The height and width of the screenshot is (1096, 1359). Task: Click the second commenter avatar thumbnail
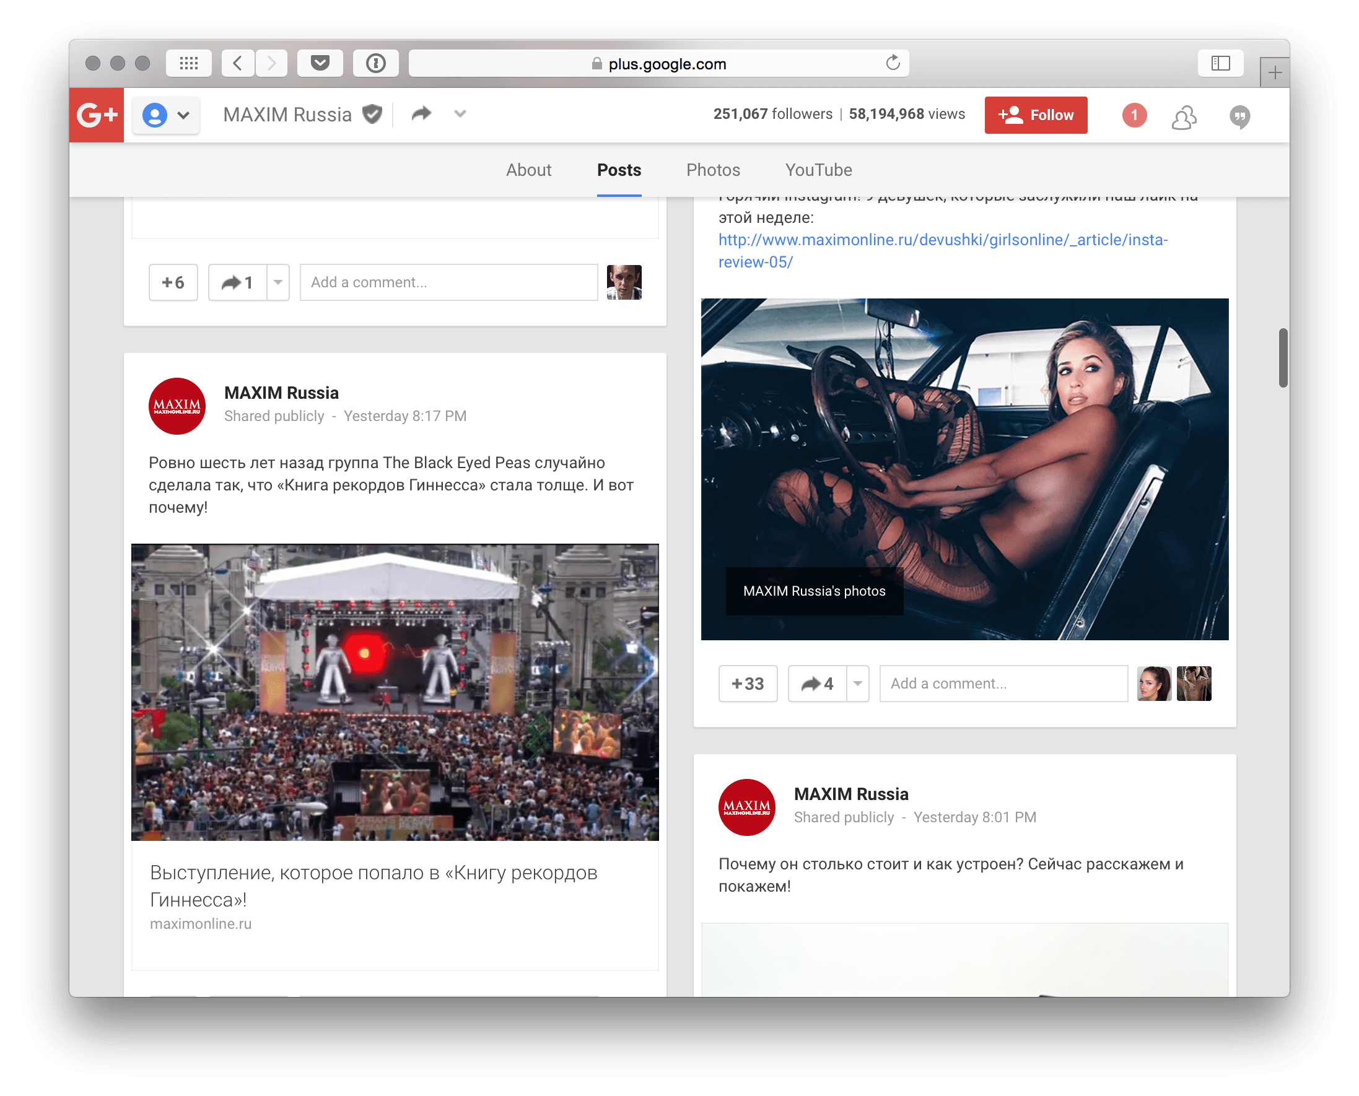[x=1194, y=684]
